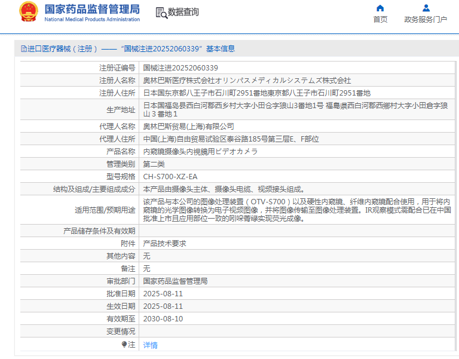
Task: Select the 第二类 management class value
Action: (x=154, y=164)
